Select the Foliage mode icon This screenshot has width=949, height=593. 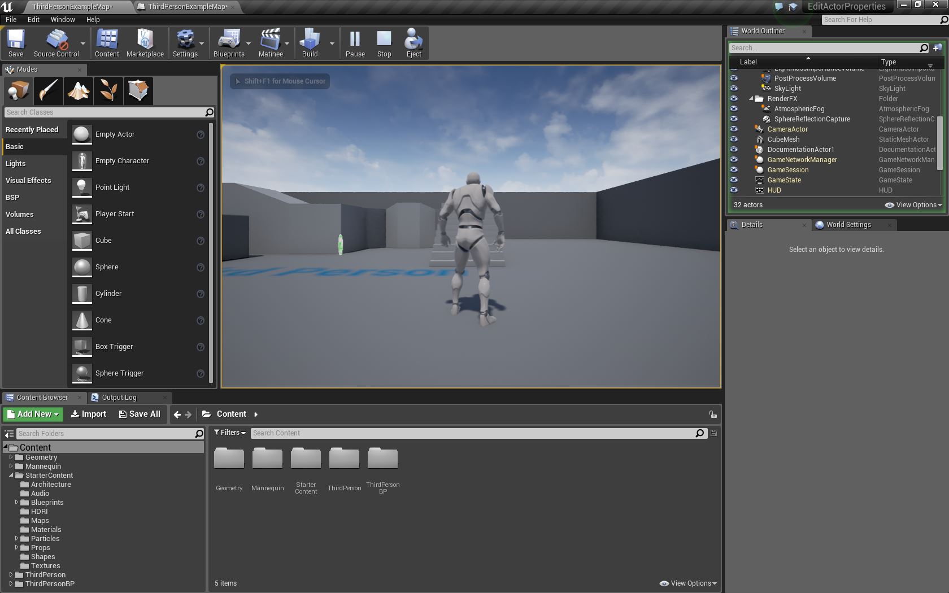click(x=108, y=90)
